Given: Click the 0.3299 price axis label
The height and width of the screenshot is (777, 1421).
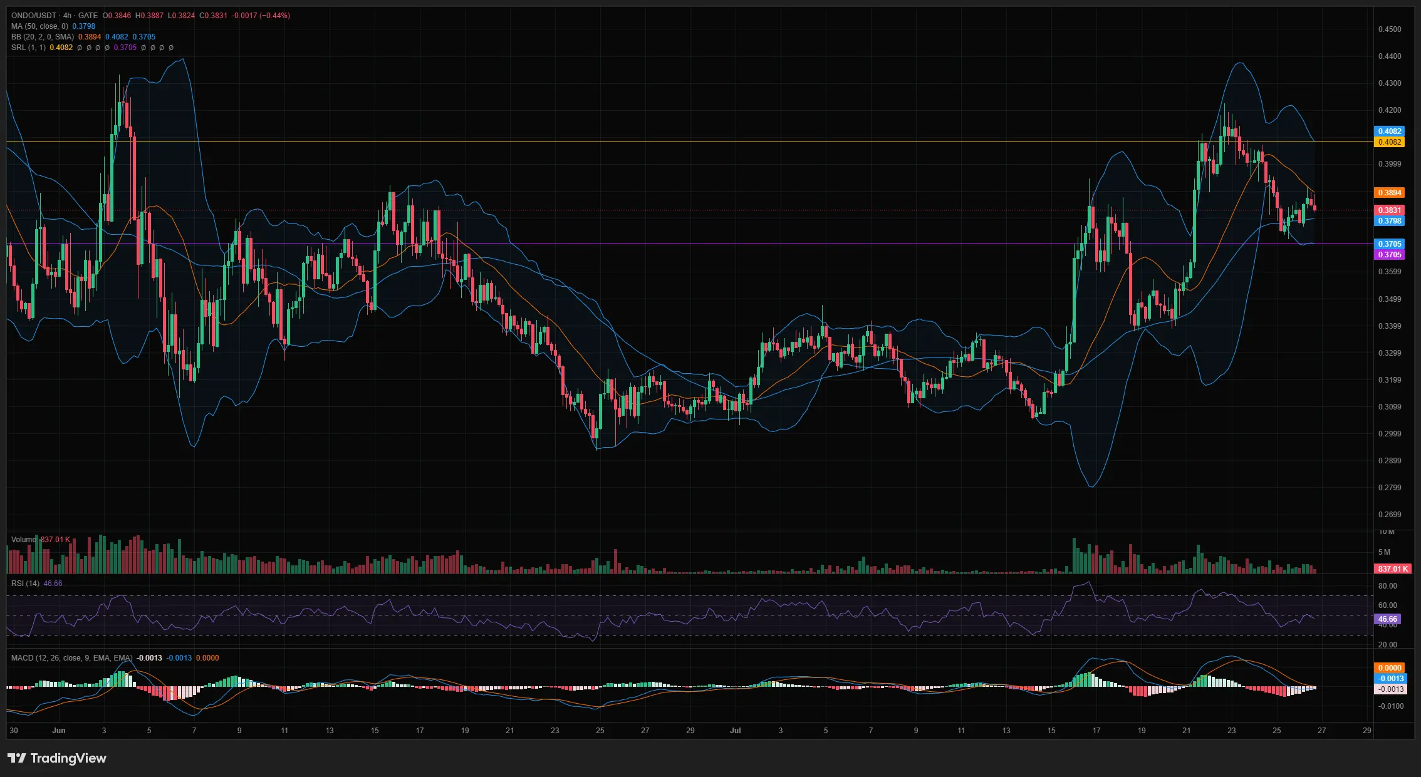Looking at the screenshot, I should (x=1390, y=353).
